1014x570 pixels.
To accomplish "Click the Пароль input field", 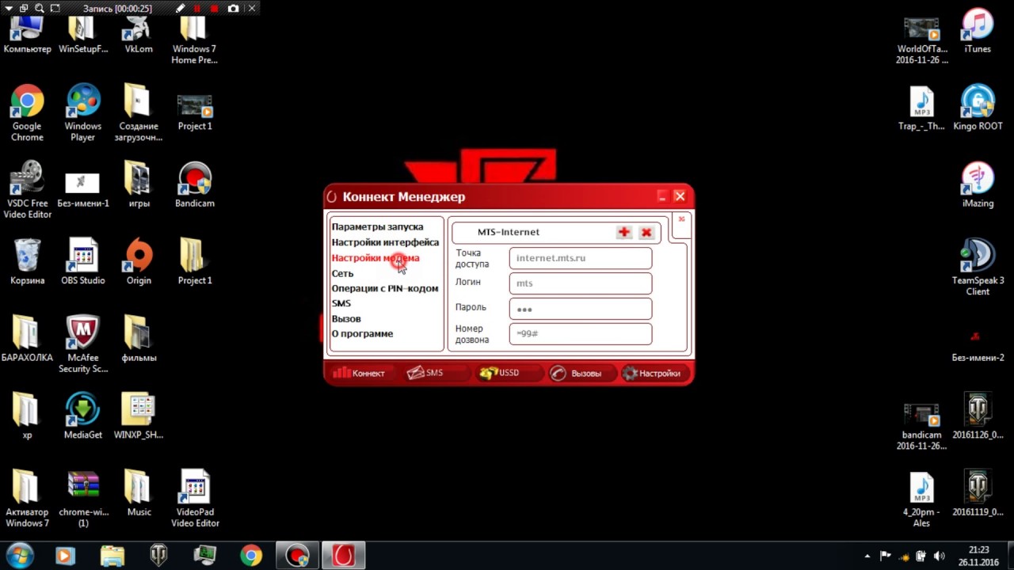I will [581, 309].
